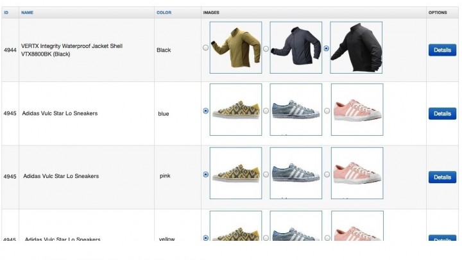Open blue striped sneaker thumbnail in pink row
The height and width of the screenshot is (260, 462).
(x=296, y=174)
